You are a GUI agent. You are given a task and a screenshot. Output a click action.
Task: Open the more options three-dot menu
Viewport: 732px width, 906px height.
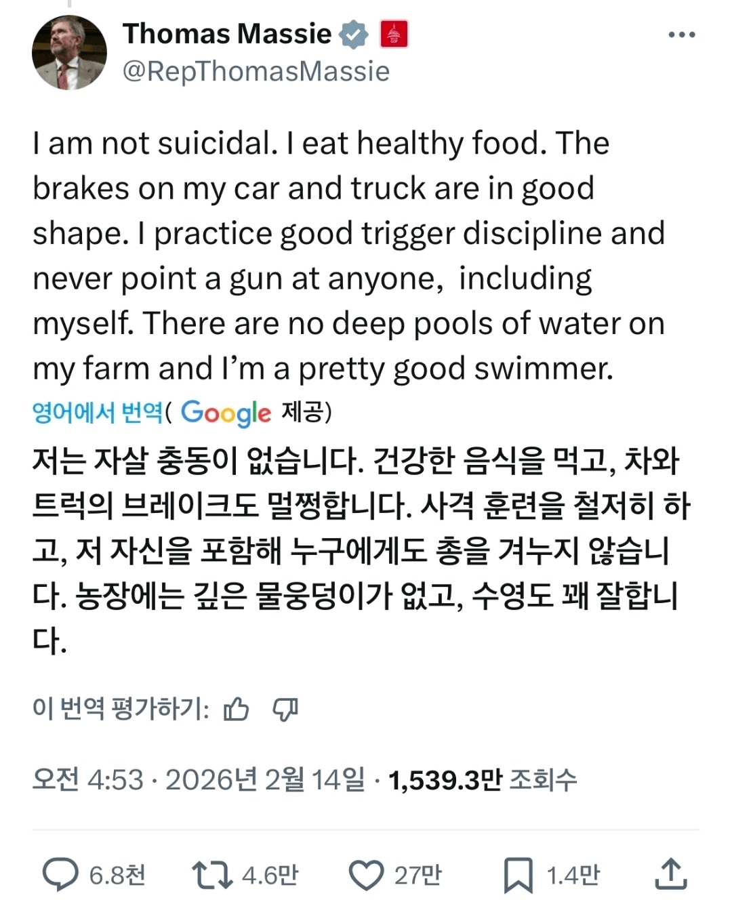[681, 35]
